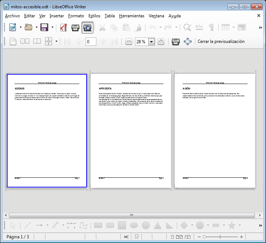Click the page number input field

(x=91, y=41)
